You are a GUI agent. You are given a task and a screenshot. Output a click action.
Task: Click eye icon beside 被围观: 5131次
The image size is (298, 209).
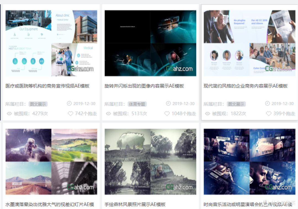click(108, 114)
